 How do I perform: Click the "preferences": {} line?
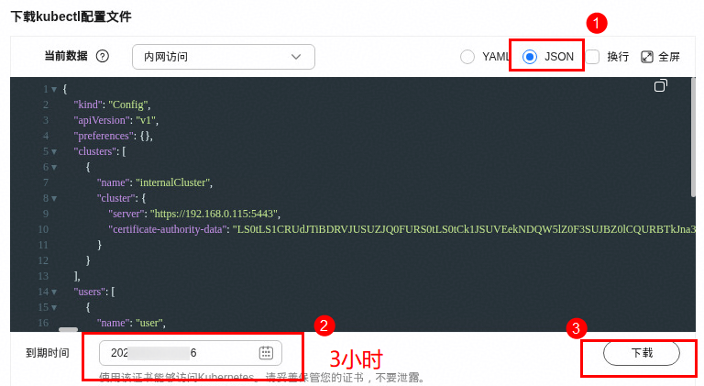point(113,136)
